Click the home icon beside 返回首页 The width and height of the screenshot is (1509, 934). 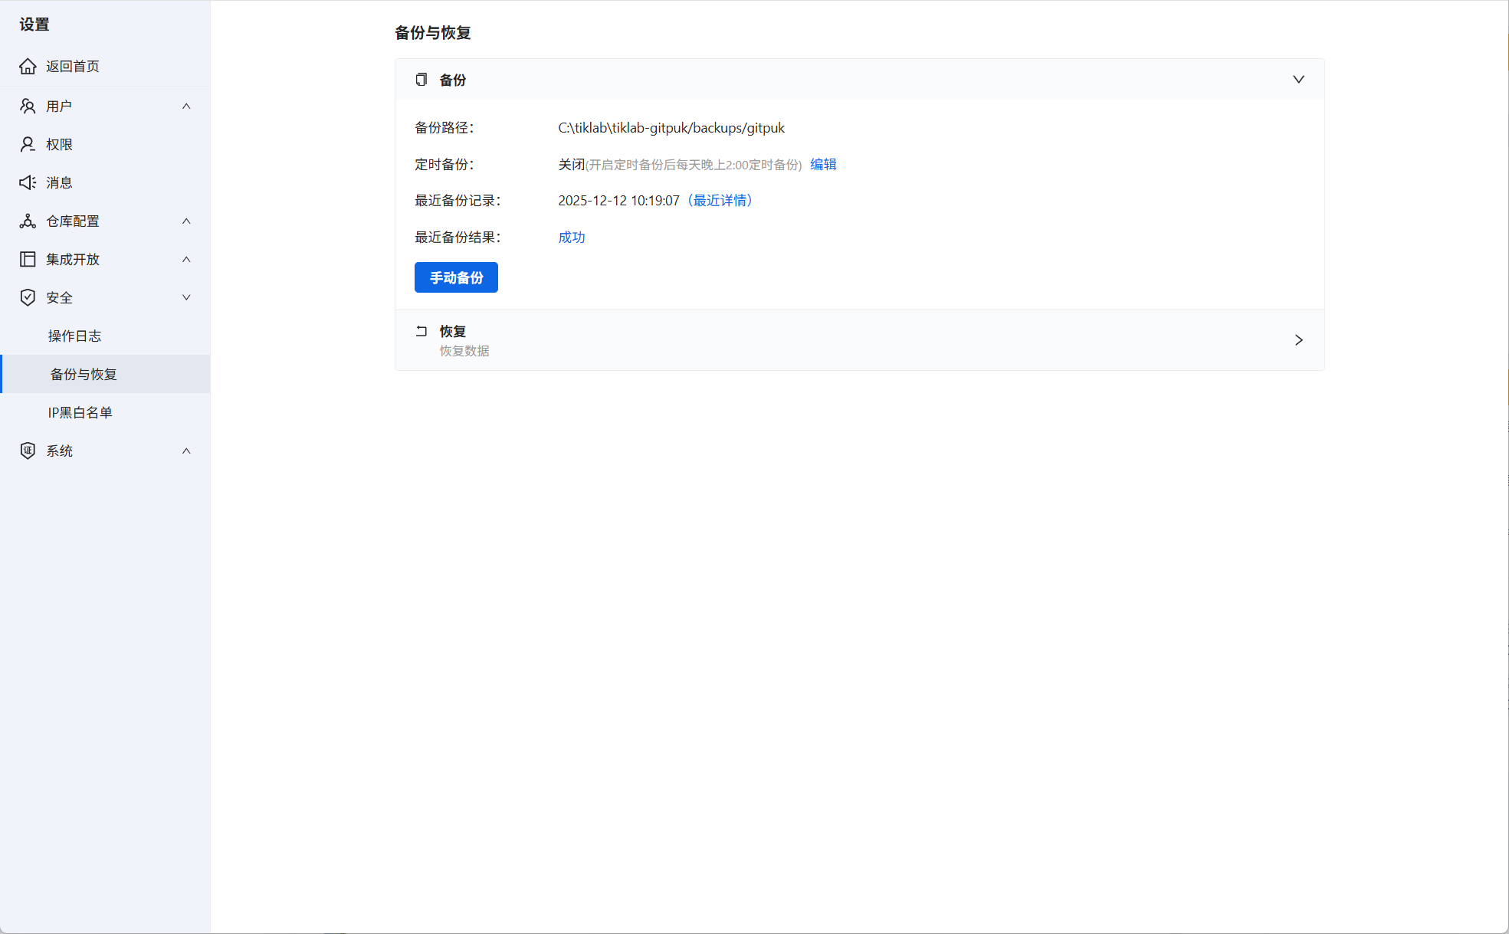[x=28, y=67]
